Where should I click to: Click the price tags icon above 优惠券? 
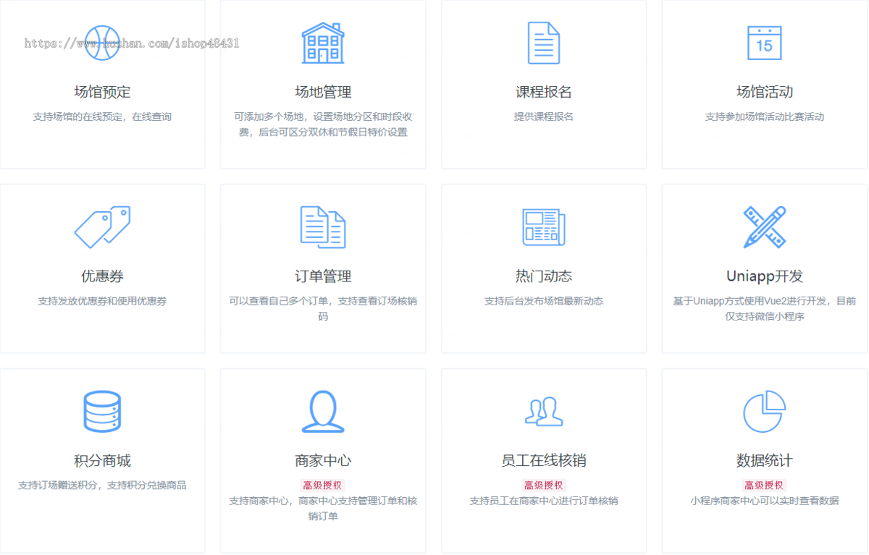point(102,227)
